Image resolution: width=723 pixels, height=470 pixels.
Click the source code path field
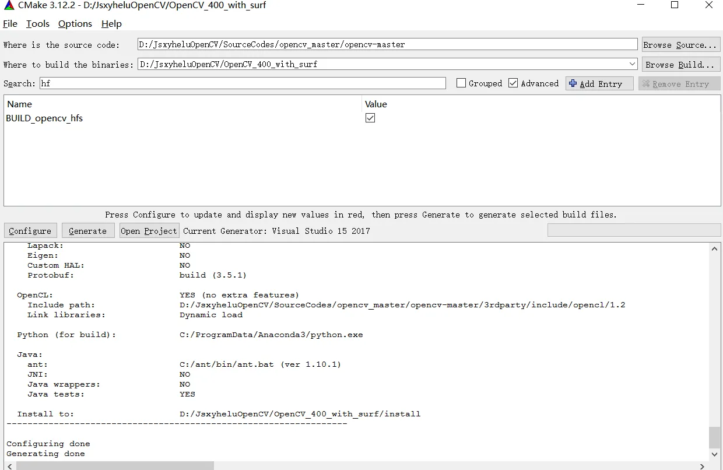click(388, 44)
